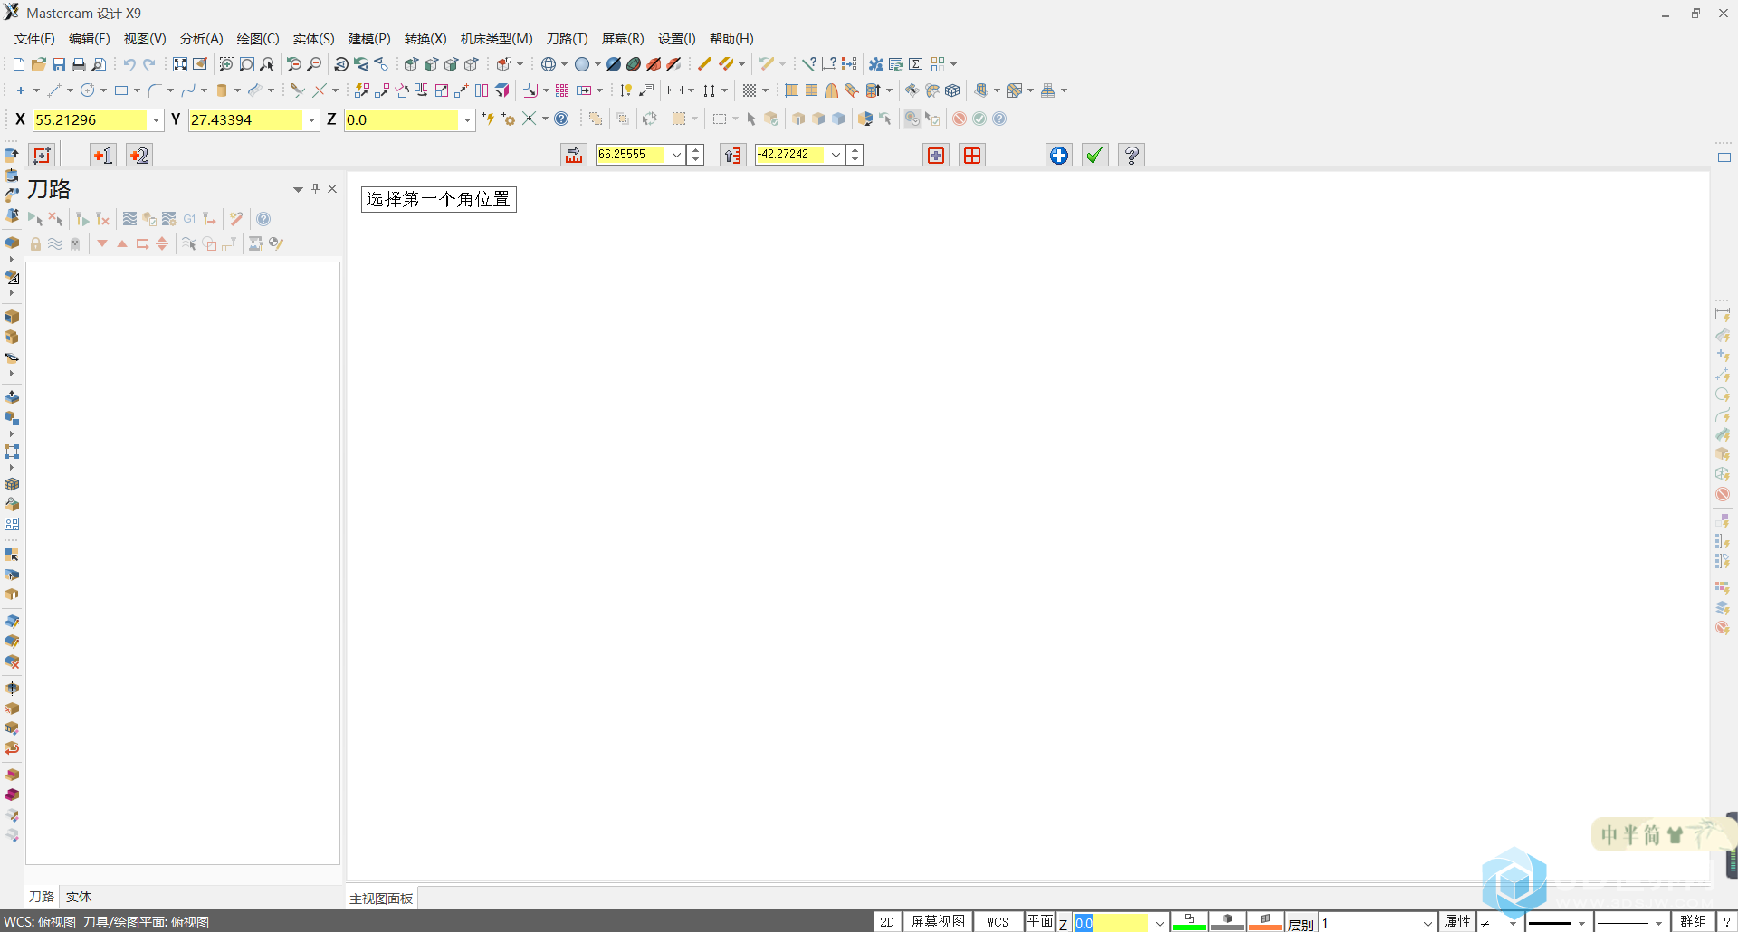Click the blue shaded sphere icon

tap(582, 64)
